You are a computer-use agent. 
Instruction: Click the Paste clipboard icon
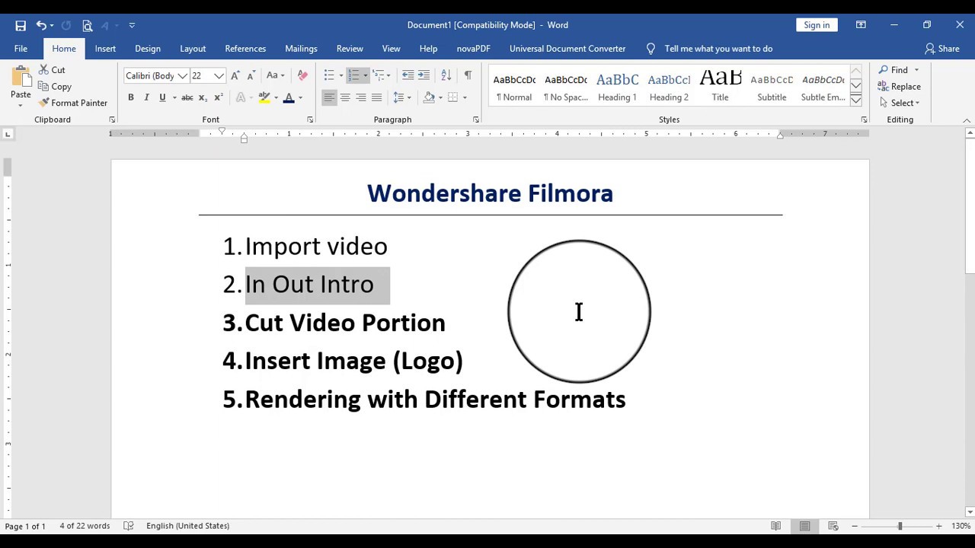(21, 77)
